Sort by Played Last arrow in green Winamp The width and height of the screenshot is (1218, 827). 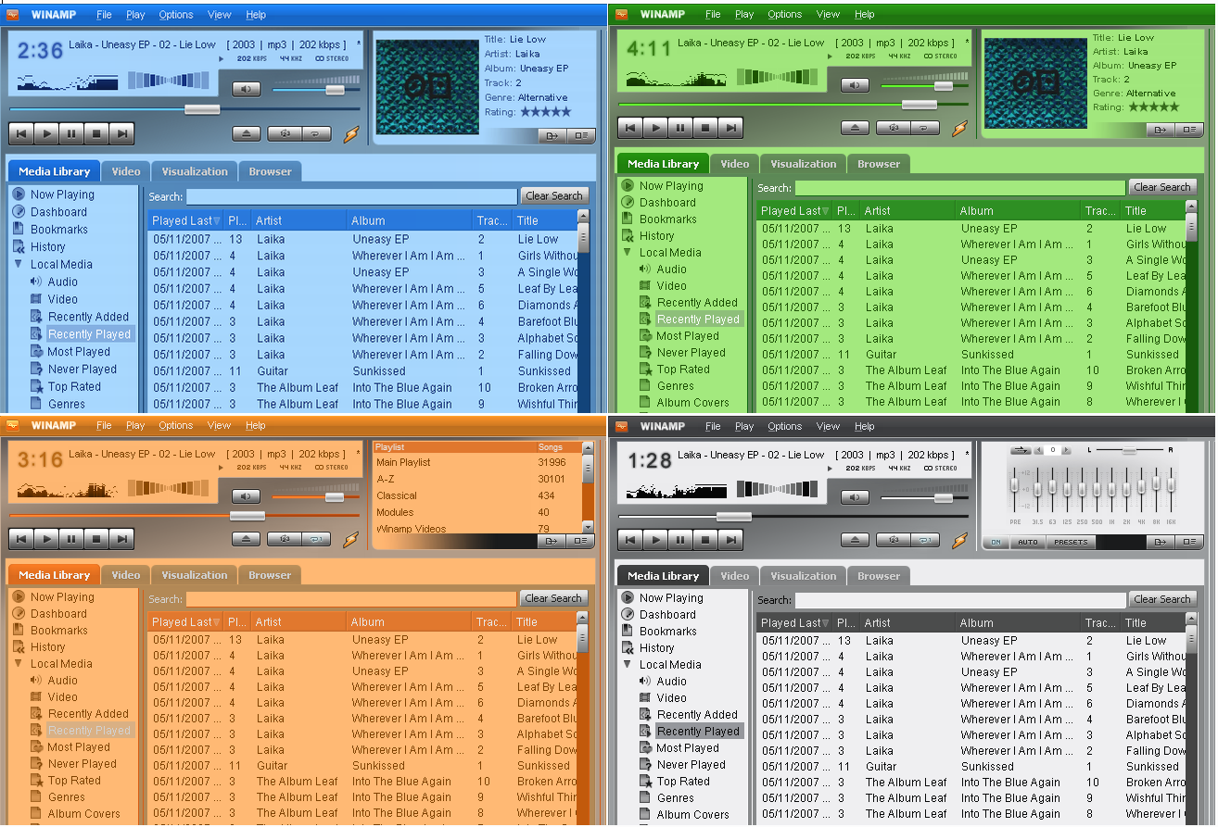[x=826, y=211]
